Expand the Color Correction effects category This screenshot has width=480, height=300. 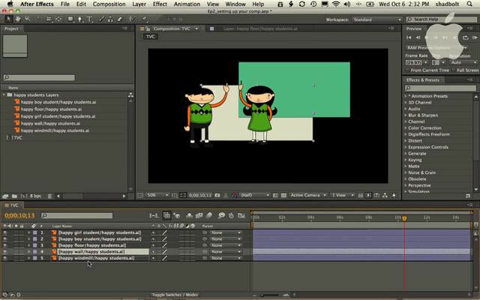[406, 128]
